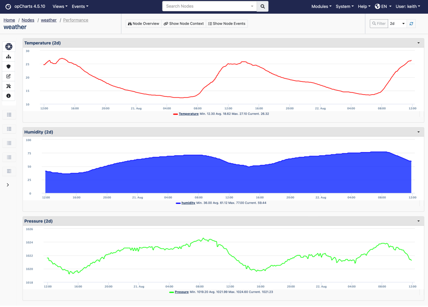The width and height of the screenshot is (428, 307).
Task: Click humidity stats 'Avg. 61.12'
Action: [x=219, y=203]
